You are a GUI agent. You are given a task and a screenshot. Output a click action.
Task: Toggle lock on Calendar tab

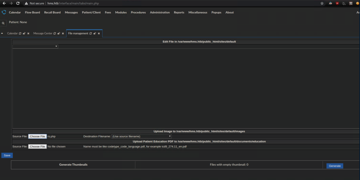point(24,33)
